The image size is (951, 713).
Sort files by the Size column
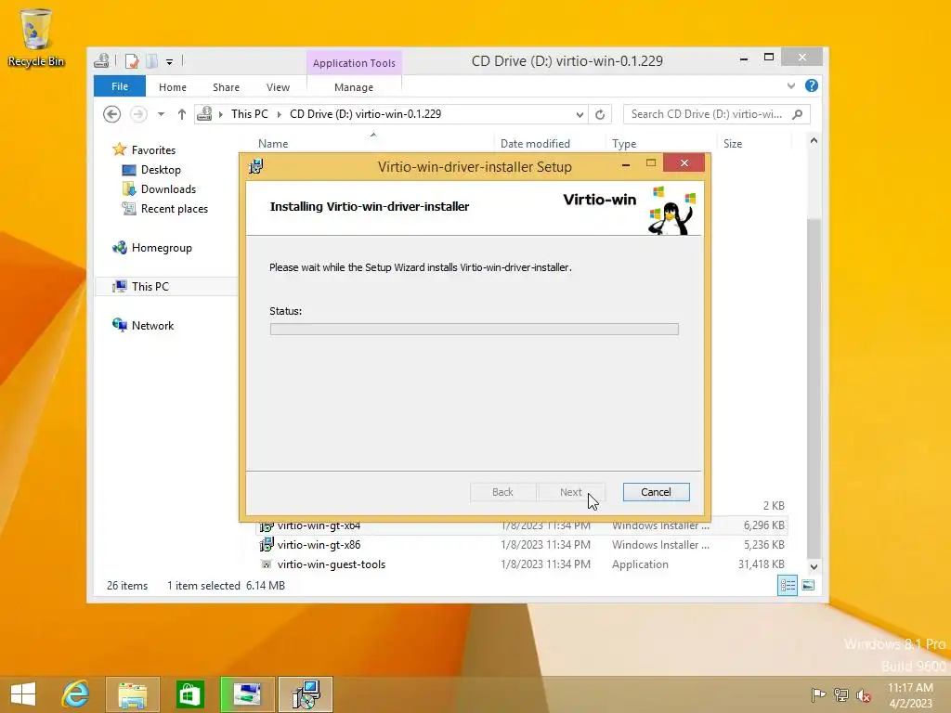pyautogui.click(x=733, y=144)
